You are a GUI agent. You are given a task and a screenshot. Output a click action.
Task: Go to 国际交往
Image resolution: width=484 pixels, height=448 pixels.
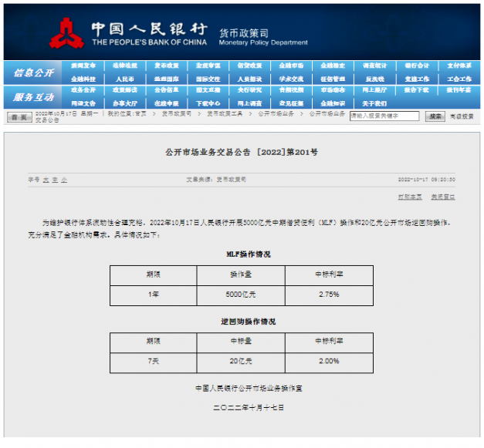click(x=208, y=79)
